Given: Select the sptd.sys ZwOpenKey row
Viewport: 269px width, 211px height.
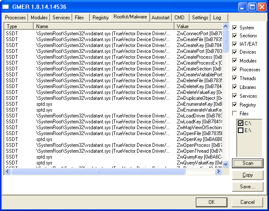Looking at the screenshot, I should [113, 139].
